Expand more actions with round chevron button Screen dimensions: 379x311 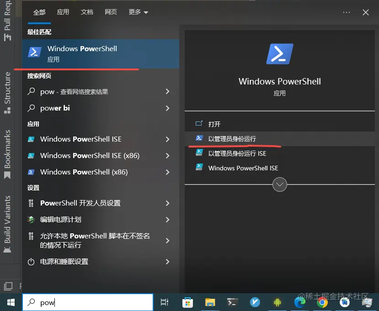click(280, 184)
